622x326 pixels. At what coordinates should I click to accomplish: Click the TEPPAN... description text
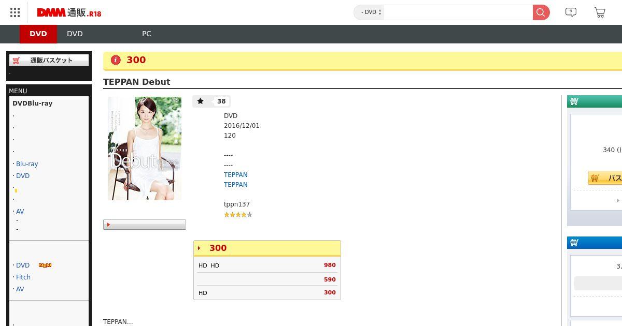[x=118, y=322]
